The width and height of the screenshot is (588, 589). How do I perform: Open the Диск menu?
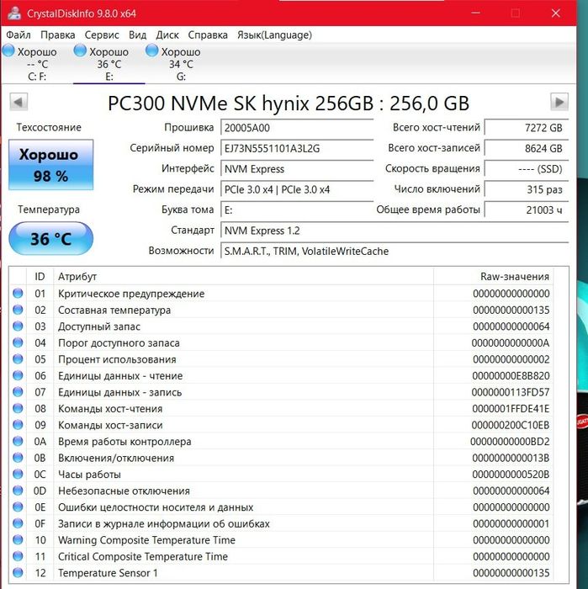[x=167, y=35]
